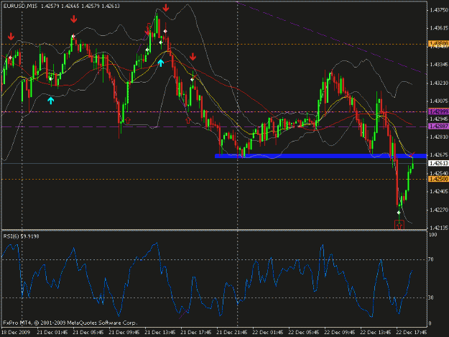Click the RSI scale value 70
Screen dimensions: 449x337
(x=431, y=259)
